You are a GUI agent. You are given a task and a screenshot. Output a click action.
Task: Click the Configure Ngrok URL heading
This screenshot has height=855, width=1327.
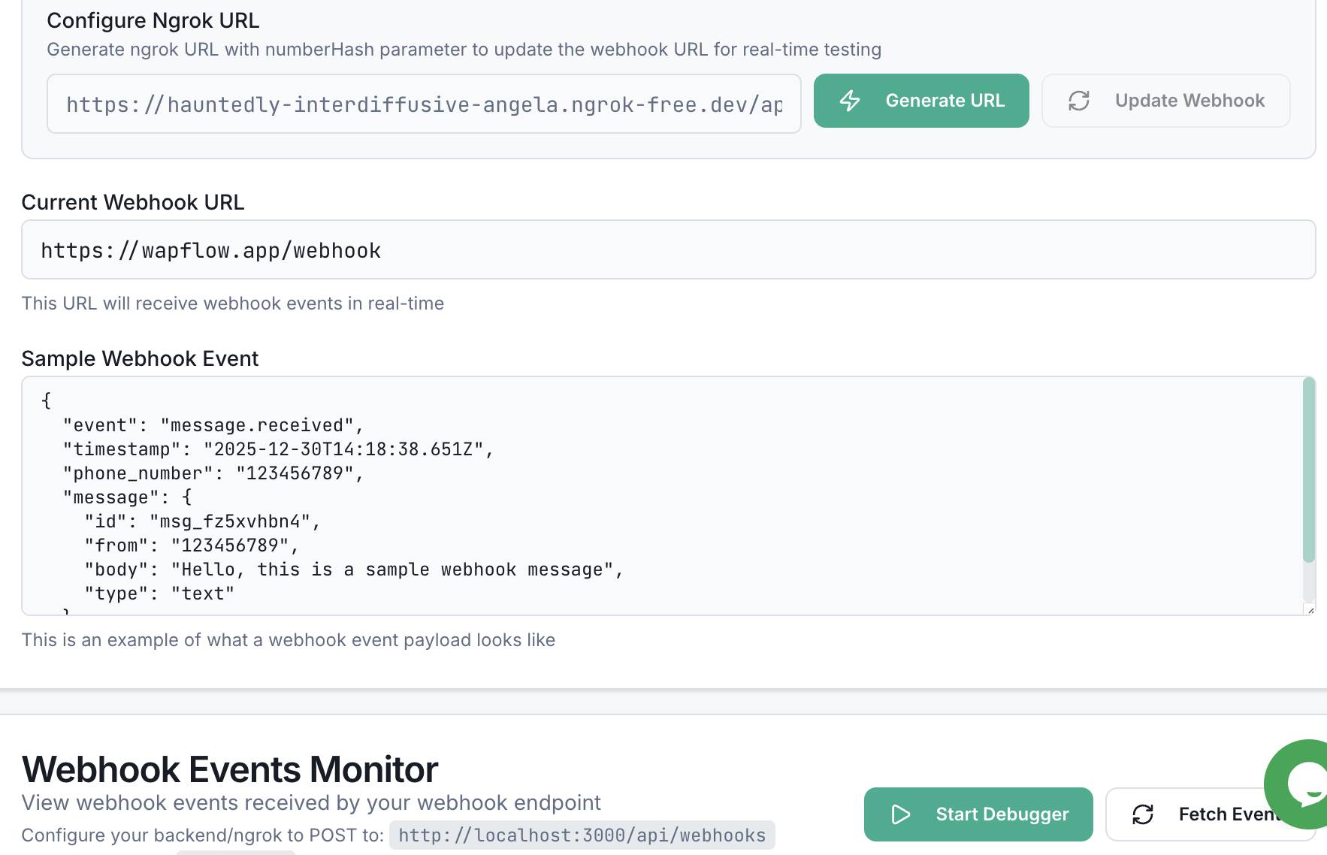pos(153,20)
